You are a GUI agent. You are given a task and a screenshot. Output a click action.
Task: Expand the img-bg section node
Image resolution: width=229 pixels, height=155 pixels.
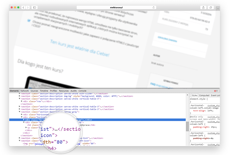point(19,96)
